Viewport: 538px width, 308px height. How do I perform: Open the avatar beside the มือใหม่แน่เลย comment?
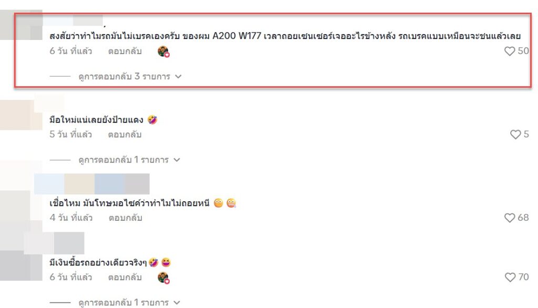(21, 115)
